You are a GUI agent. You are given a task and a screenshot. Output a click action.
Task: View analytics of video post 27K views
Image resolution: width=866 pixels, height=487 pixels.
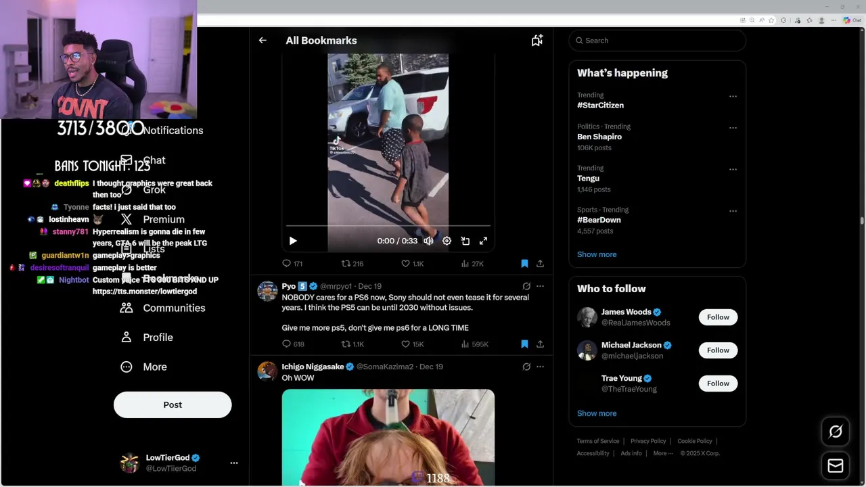[x=472, y=264]
